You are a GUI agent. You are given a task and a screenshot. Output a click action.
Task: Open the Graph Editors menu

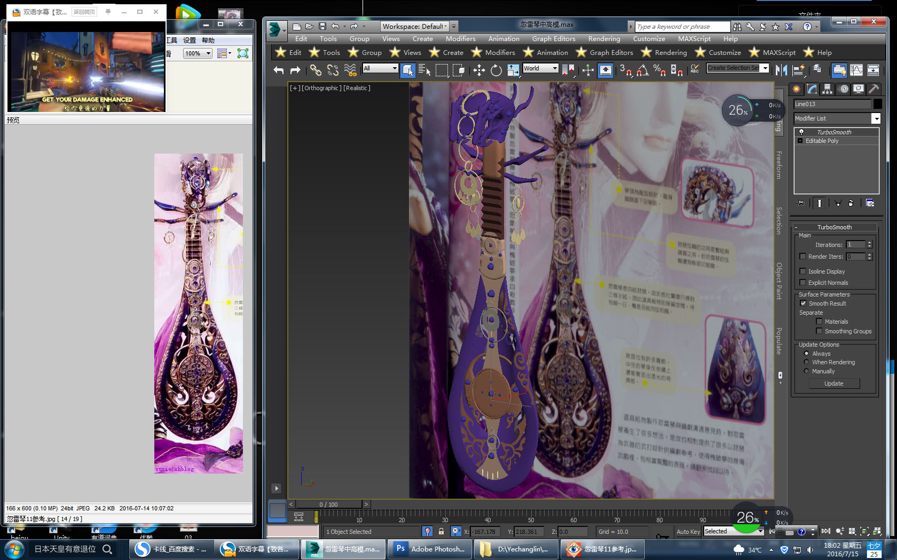coord(554,39)
